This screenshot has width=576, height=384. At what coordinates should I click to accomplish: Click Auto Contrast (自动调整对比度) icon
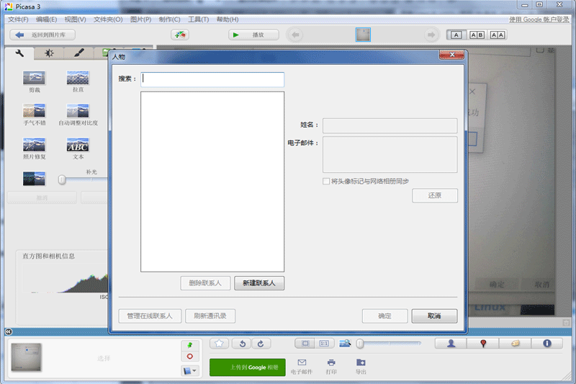pos(78,111)
